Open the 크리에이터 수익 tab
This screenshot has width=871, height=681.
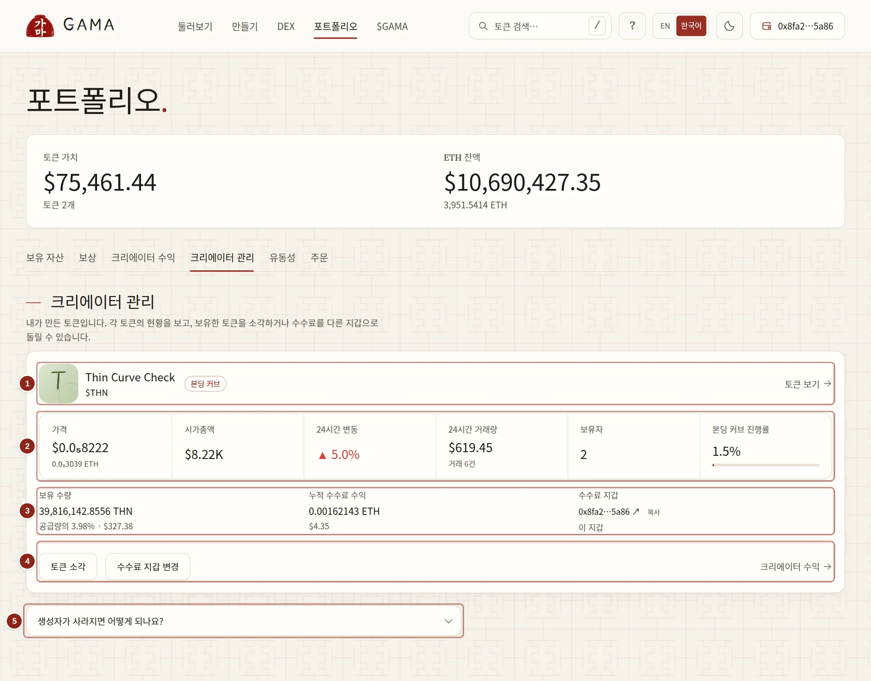pos(143,258)
